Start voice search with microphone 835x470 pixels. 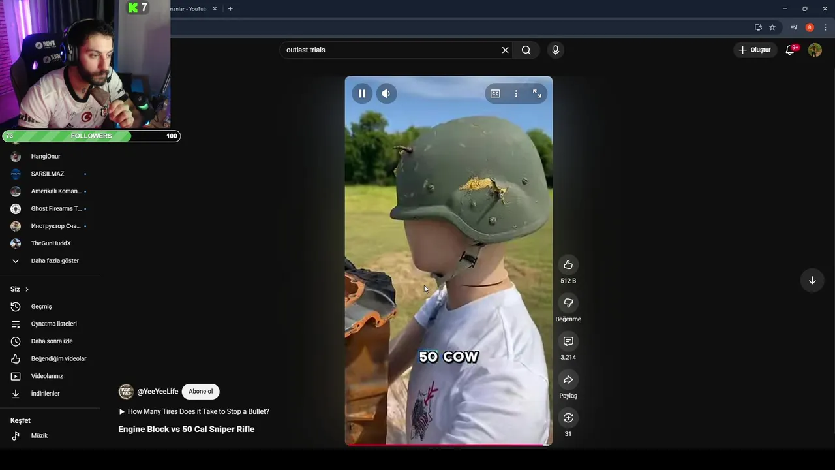556,50
